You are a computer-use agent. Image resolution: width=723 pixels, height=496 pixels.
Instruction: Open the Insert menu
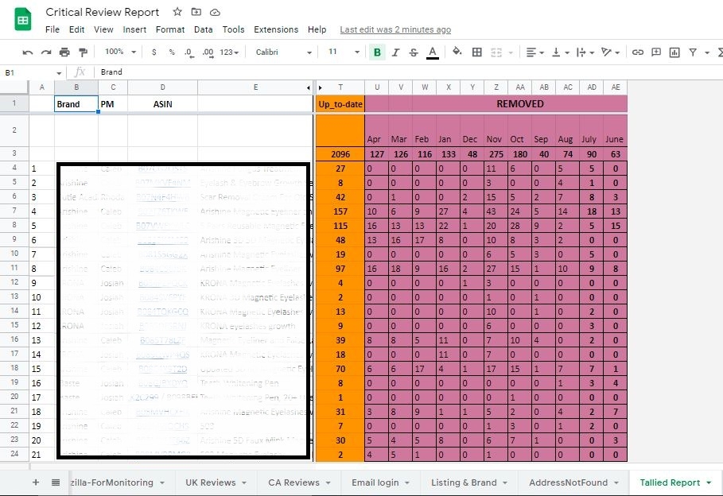134,29
